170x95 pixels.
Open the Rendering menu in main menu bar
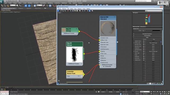coord(50,3)
